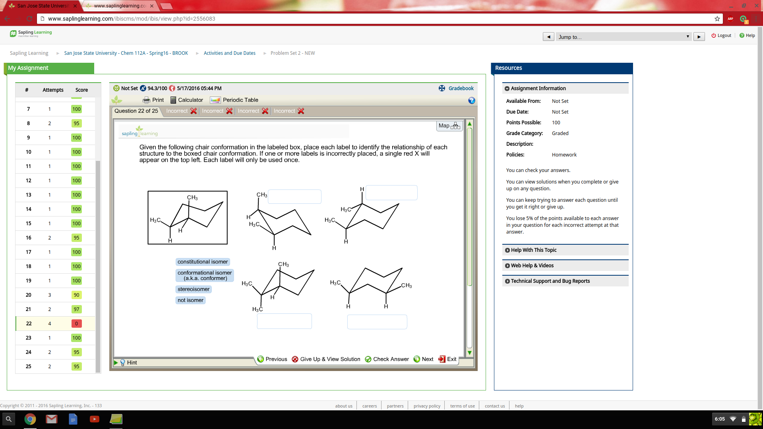The width and height of the screenshot is (763, 429).
Task: Switch to Question 22 of 25 tab
Action: tap(136, 111)
